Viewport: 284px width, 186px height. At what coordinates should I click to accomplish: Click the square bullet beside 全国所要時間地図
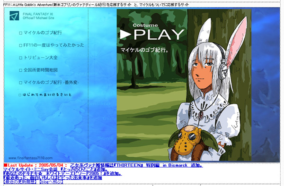[20, 70]
